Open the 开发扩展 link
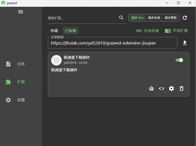Viewport: 196px width, 146px height. (176, 31)
